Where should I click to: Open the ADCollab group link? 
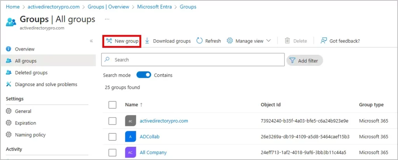point(150,137)
